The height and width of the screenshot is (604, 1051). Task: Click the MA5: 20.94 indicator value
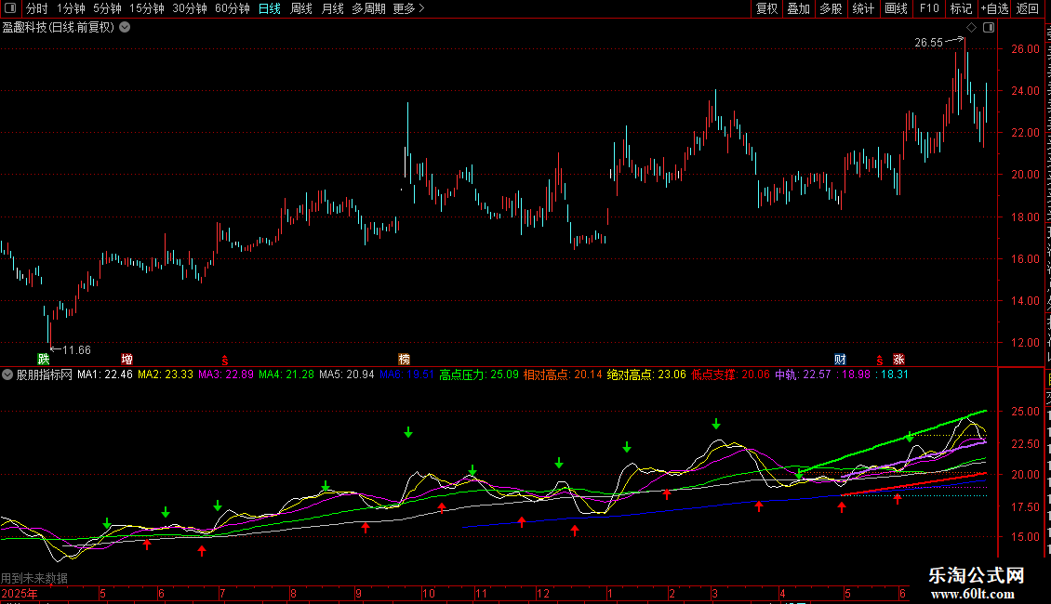point(347,375)
